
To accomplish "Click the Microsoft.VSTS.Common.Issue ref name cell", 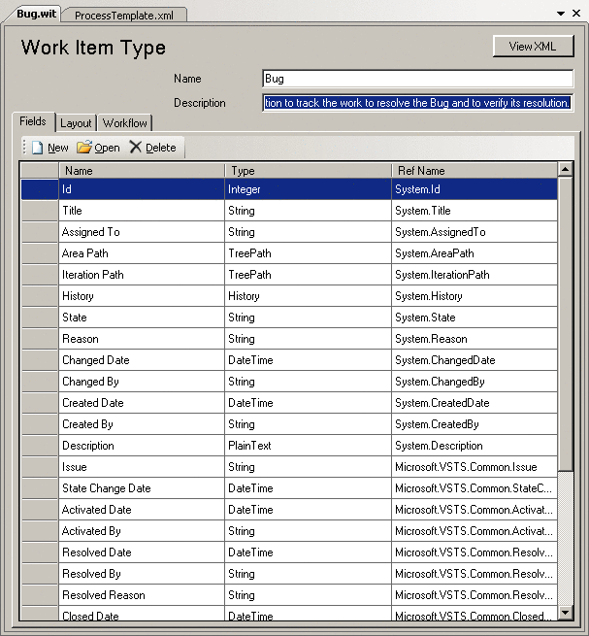I will pos(474,467).
